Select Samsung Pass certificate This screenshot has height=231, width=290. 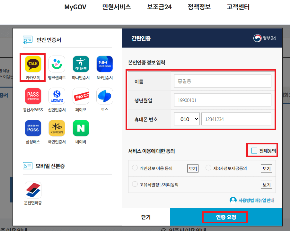coord(32,128)
